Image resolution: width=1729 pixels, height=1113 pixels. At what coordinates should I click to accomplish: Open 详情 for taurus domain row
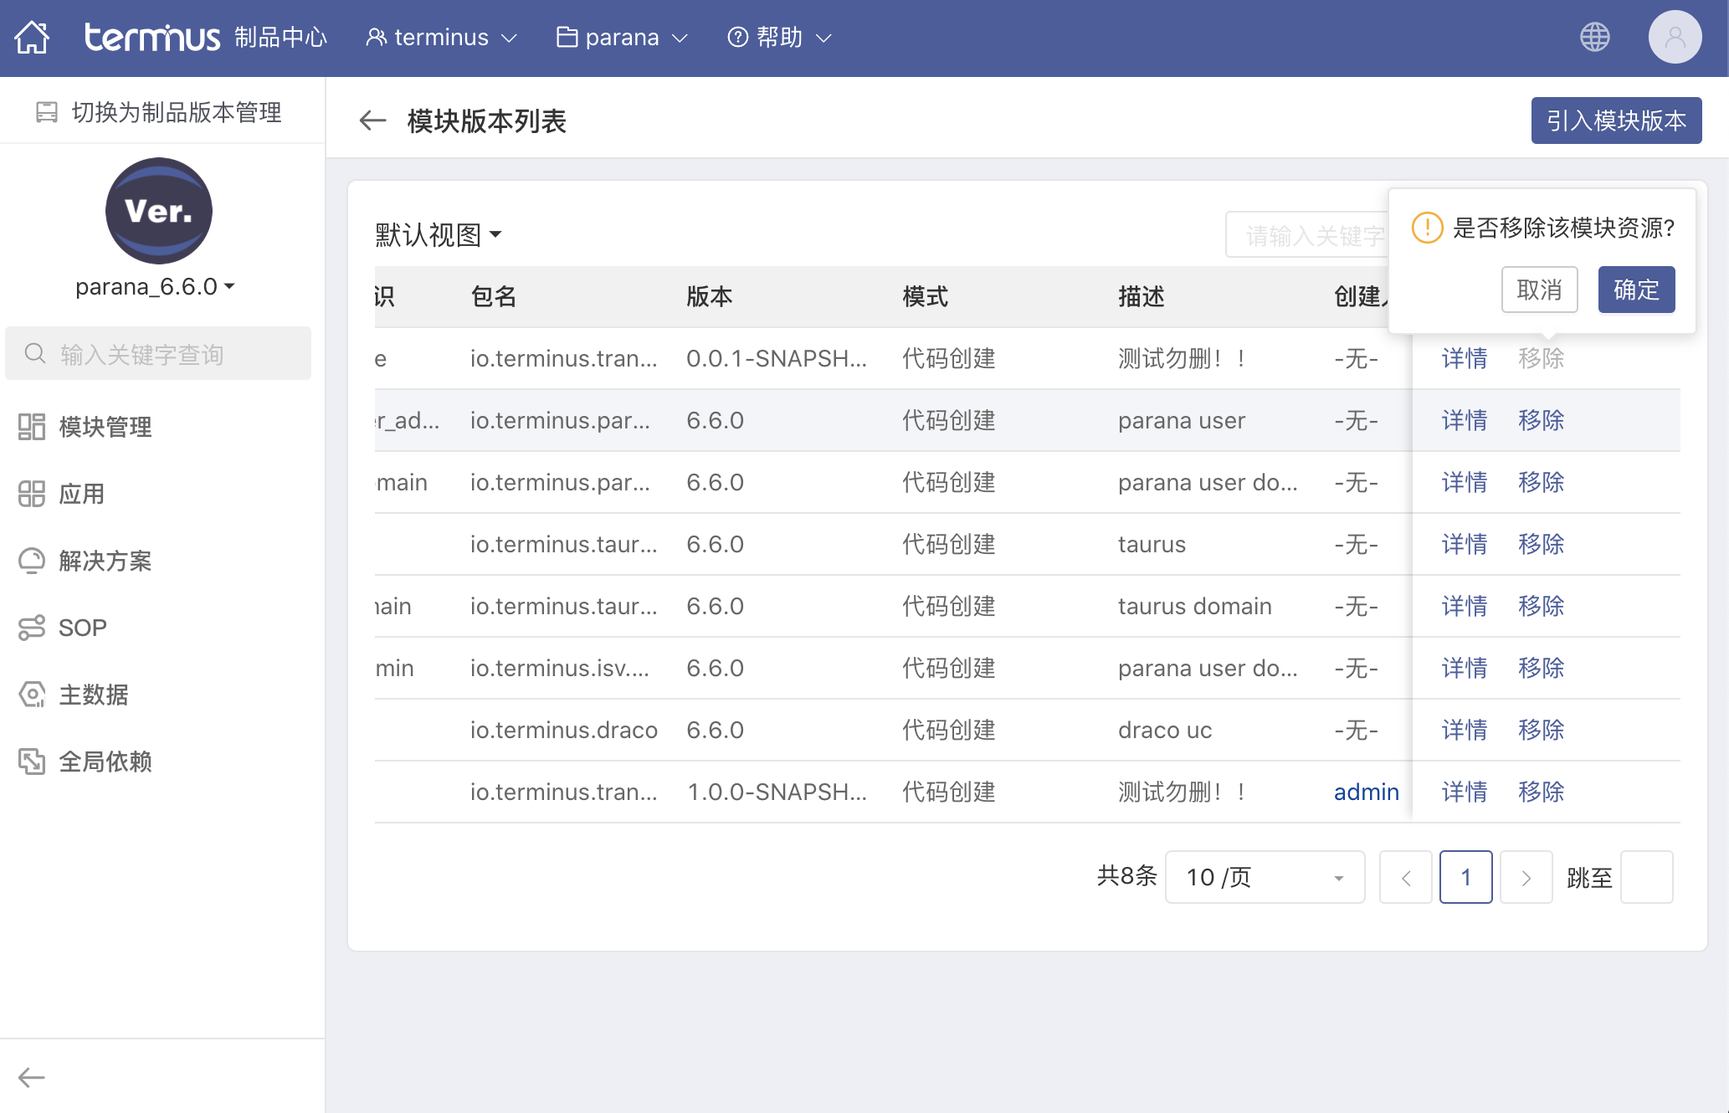point(1464,606)
